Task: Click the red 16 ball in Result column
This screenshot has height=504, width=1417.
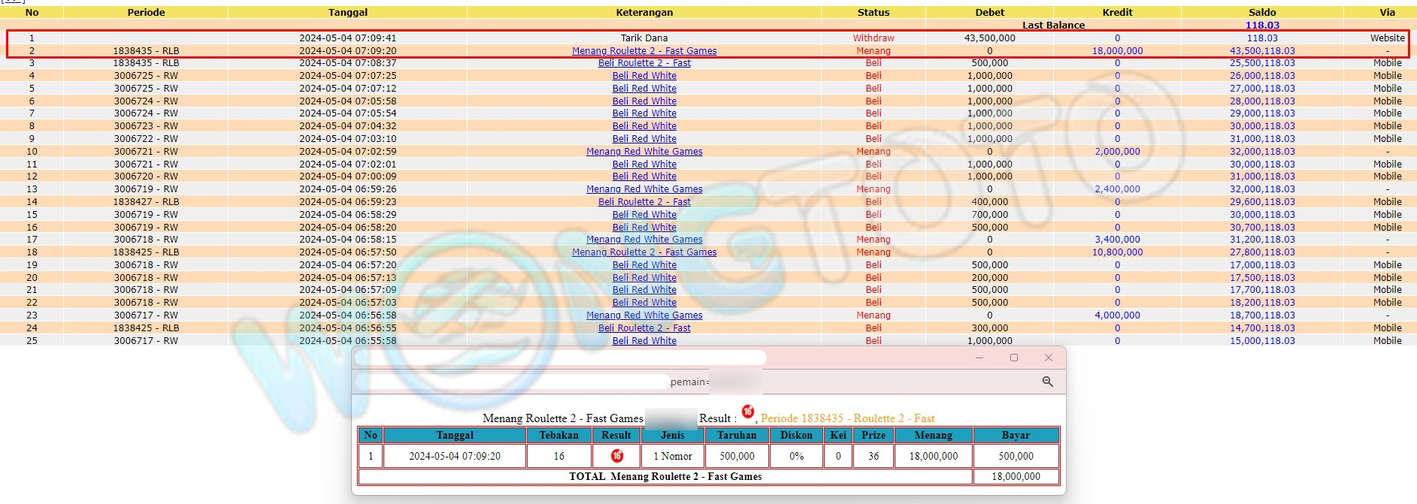Action: [616, 456]
